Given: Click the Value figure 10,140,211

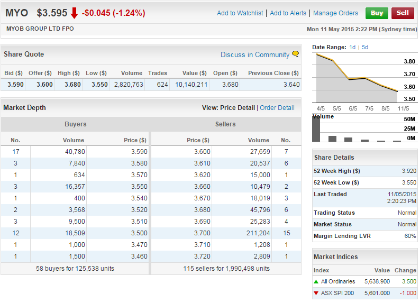Looking at the screenshot, I should pos(191,85).
